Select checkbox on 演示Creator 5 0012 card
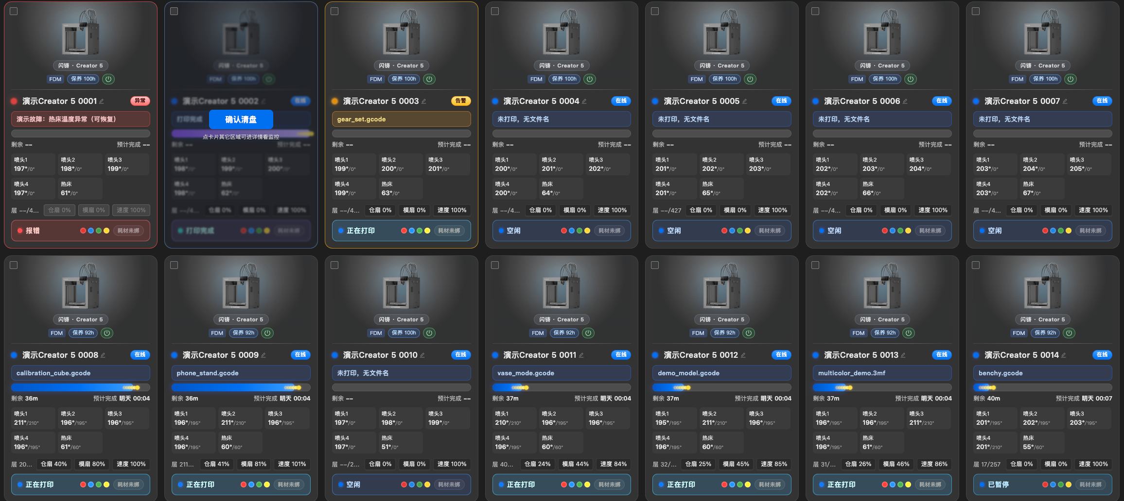Image resolution: width=1124 pixels, height=501 pixels. click(x=655, y=265)
